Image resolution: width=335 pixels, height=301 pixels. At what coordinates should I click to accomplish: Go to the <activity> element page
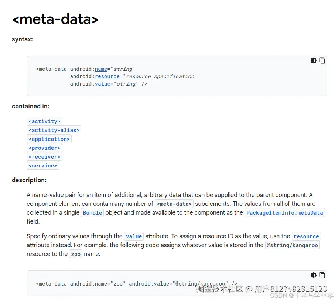(44, 121)
